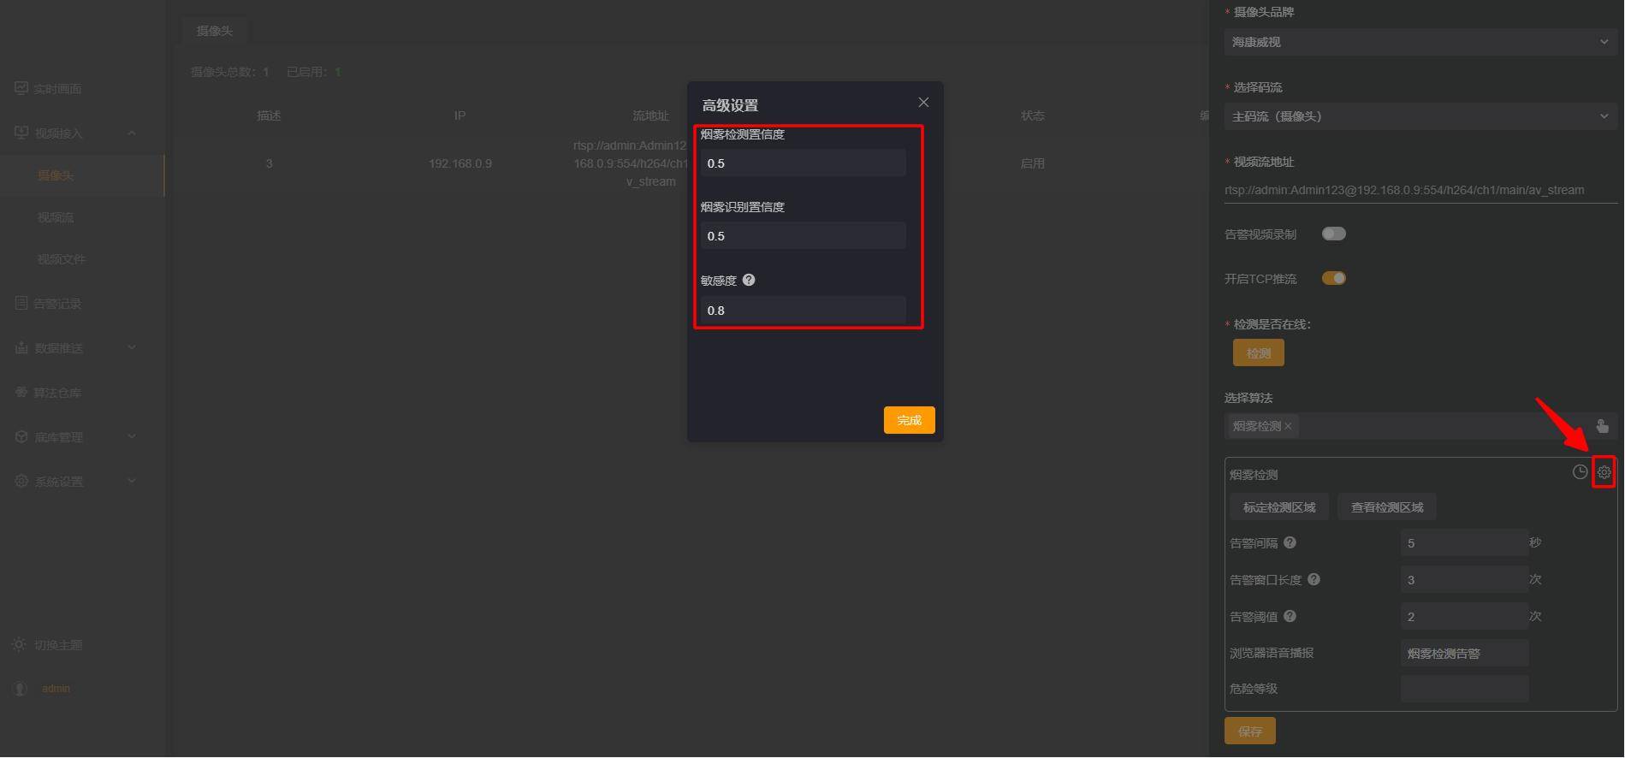Close the 高级设置 dialog

(x=923, y=103)
